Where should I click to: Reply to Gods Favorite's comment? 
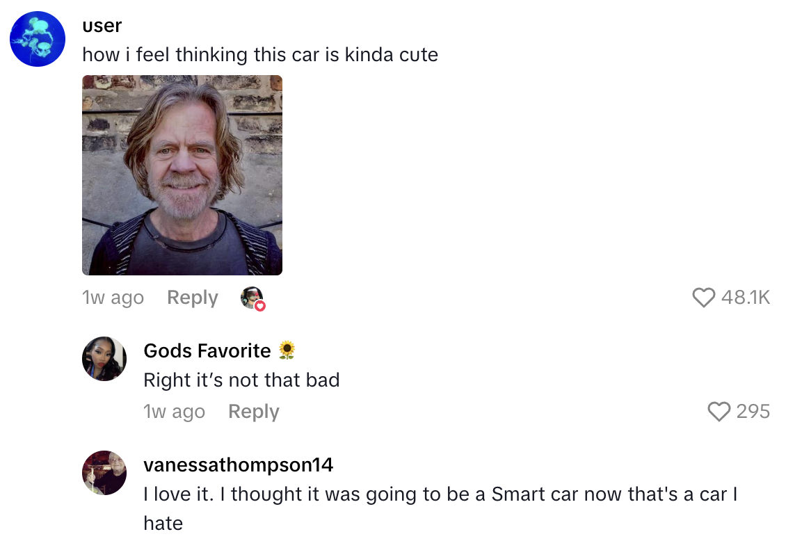pyautogui.click(x=253, y=412)
